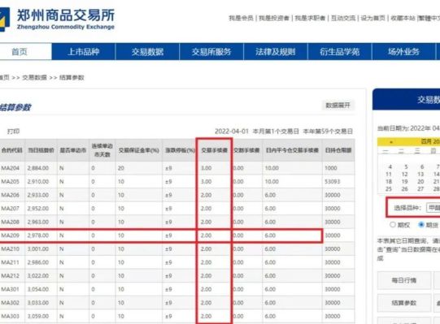
Task: Click the 日内平今仓交易手续费 column header
Action: pos(292,150)
